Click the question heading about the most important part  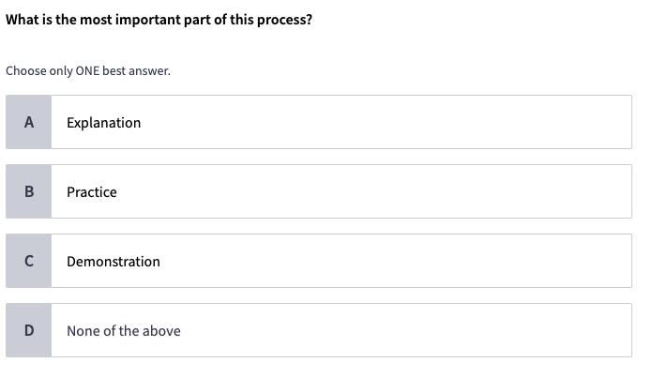159,20
